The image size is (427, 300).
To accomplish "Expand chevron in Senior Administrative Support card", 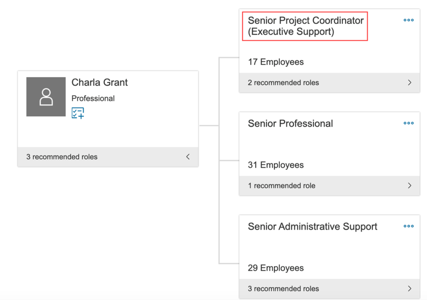I will 409,288.
